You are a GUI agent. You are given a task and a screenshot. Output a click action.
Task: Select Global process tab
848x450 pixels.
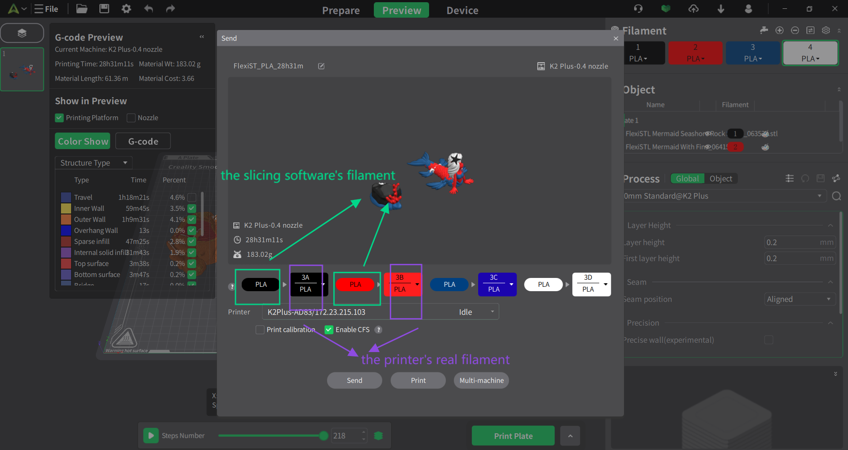[x=687, y=178]
